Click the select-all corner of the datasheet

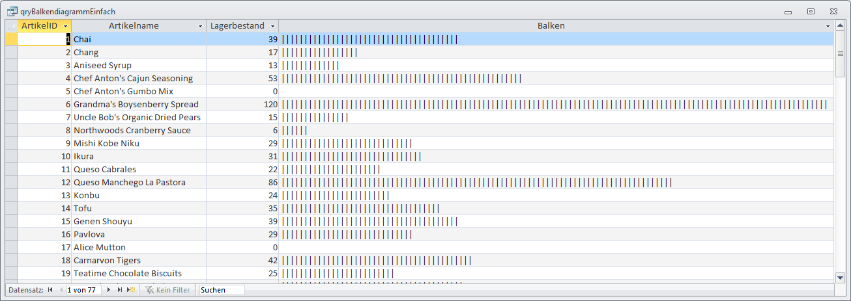click(11, 26)
